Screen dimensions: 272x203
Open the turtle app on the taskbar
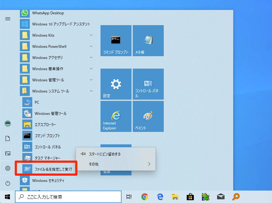coord(206,197)
